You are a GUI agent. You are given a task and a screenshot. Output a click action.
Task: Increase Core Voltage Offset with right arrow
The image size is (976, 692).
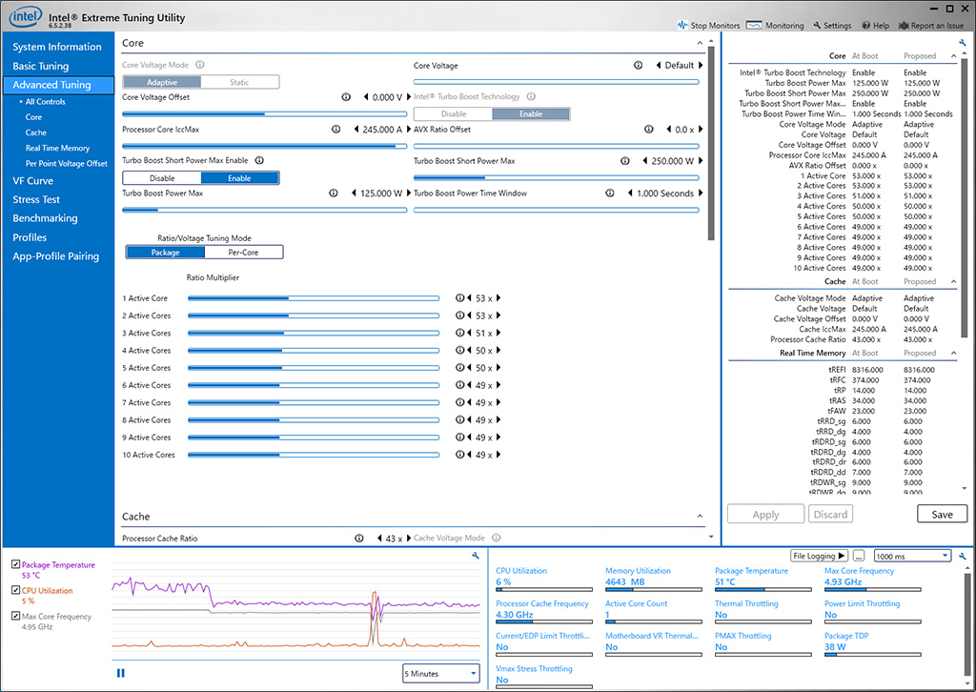click(x=409, y=97)
